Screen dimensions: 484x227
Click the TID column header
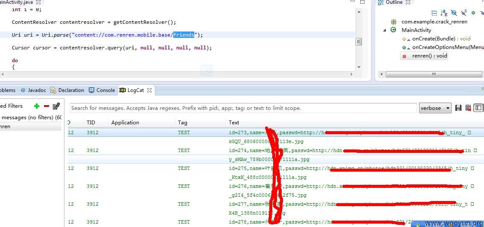pos(91,123)
